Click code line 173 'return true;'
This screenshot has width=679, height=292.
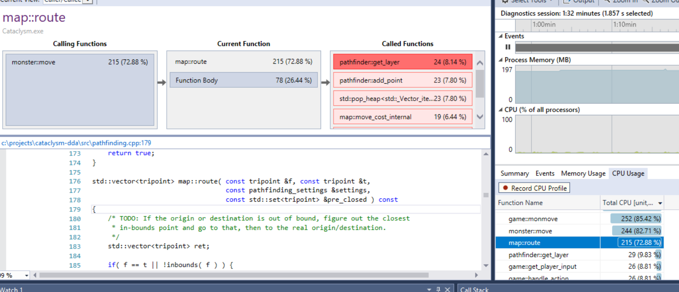click(x=131, y=153)
